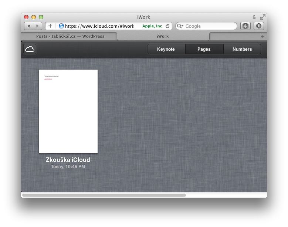
Task: Go forward with Safari's forward arrow
Action: pos(37,26)
